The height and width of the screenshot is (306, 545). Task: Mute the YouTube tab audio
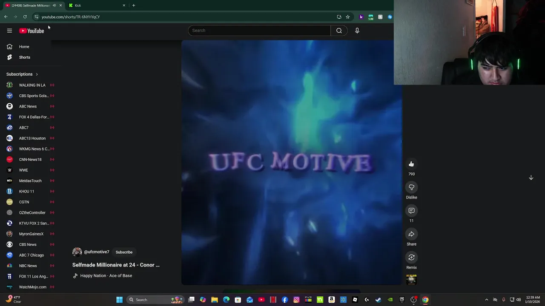click(x=54, y=6)
